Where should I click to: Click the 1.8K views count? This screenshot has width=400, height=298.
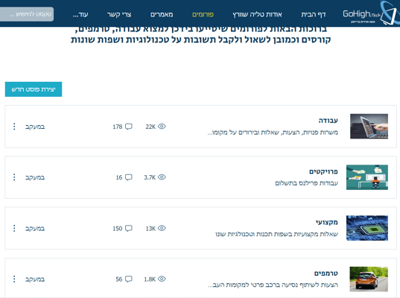coord(150,279)
